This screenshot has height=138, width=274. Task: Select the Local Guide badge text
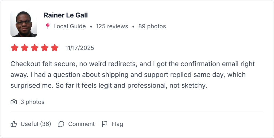pyautogui.click(x=70, y=26)
